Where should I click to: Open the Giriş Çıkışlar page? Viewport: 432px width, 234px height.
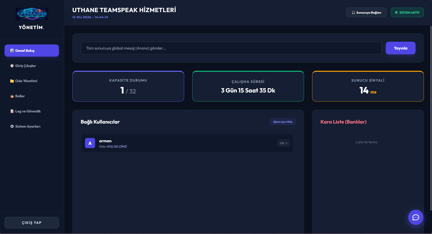[x=32, y=66]
